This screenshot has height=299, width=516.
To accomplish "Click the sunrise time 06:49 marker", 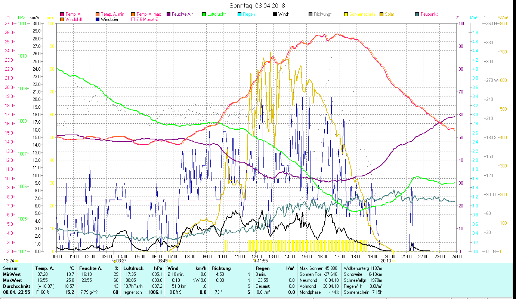I will point(162,261).
